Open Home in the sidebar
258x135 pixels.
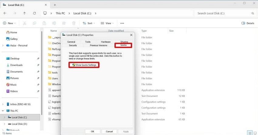[x=12, y=32]
